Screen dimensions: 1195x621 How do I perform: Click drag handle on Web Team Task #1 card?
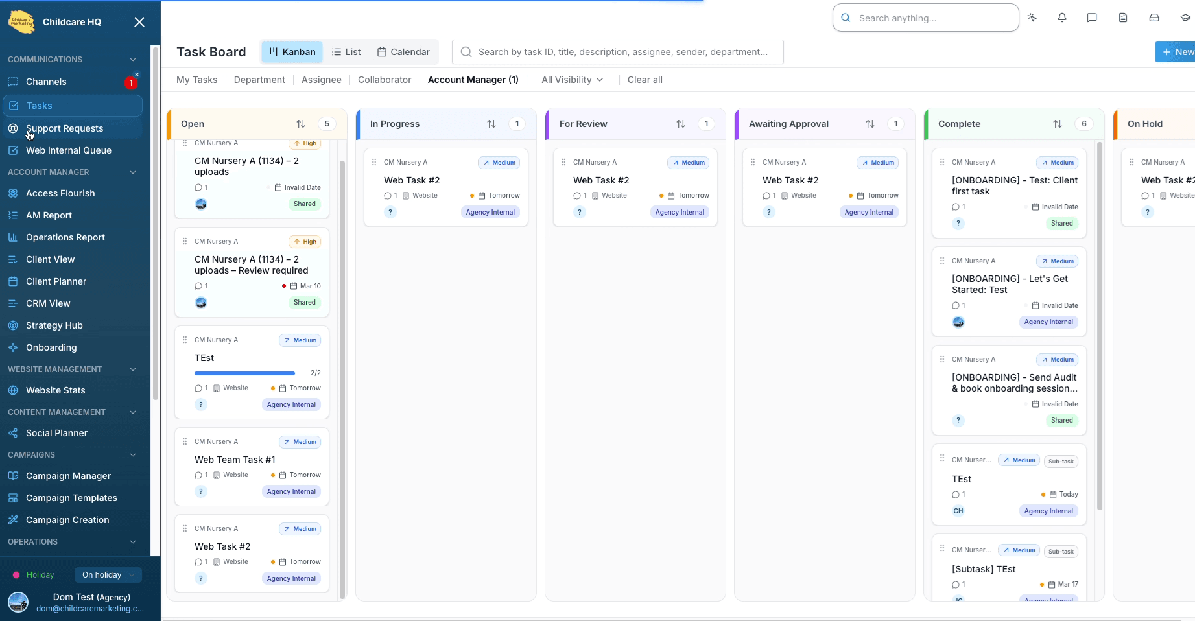point(185,441)
